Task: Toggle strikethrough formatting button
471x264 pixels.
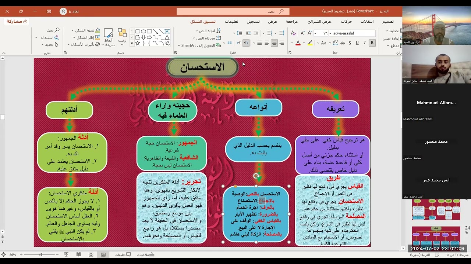Action: pyautogui.click(x=343, y=43)
